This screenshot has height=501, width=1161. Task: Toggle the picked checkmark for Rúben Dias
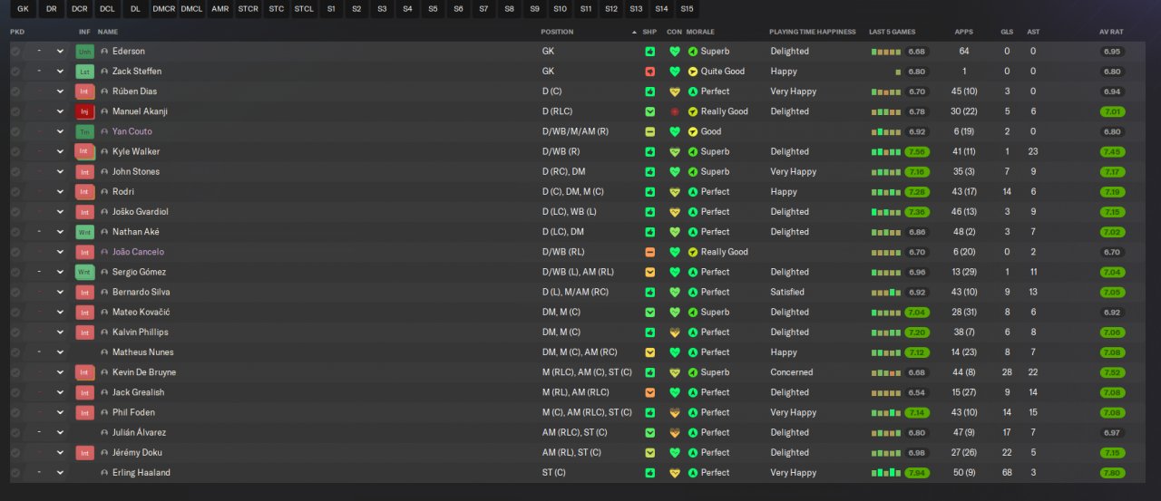pyautogui.click(x=15, y=92)
